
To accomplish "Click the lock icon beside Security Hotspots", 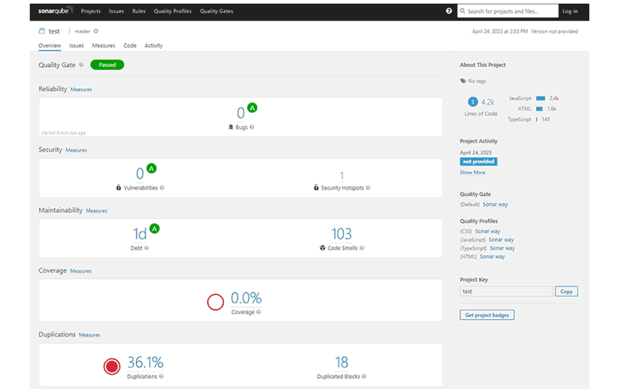I will click(x=317, y=186).
